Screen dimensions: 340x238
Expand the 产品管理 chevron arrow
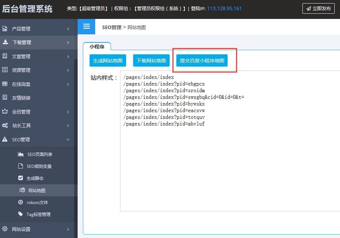click(68, 29)
